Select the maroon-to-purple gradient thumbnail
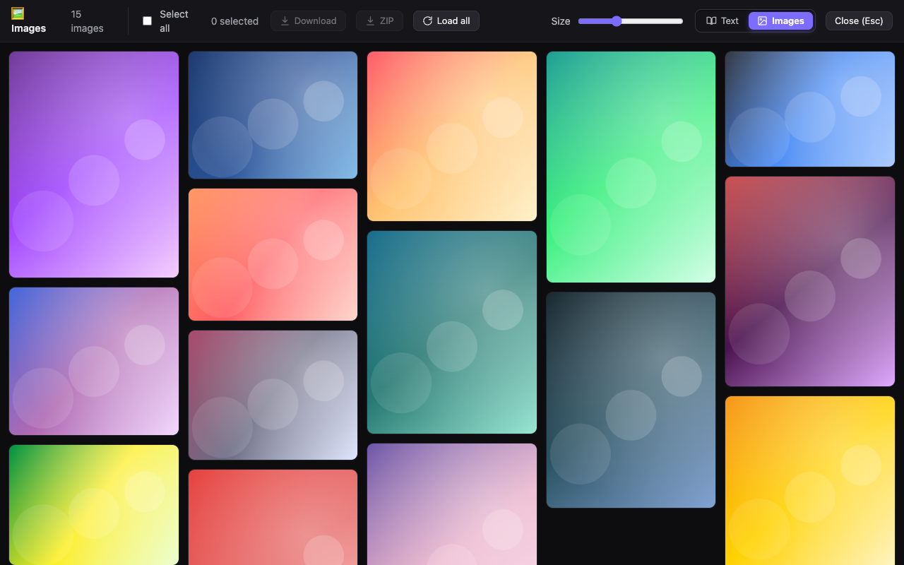 click(x=810, y=281)
